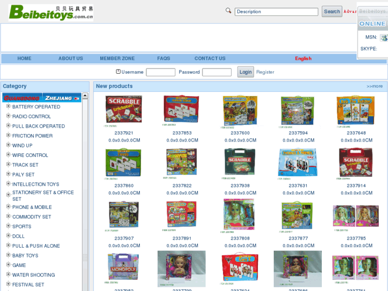The width and height of the screenshot is (388, 291).
Task: Expand the PULL BACK OPERATED category
Action: (8, 125)
